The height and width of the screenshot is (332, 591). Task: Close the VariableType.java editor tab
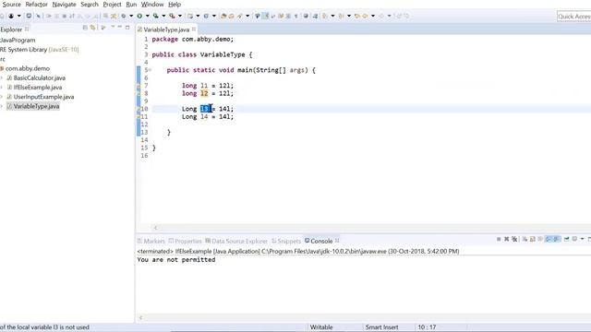click(x=194, y=29)
